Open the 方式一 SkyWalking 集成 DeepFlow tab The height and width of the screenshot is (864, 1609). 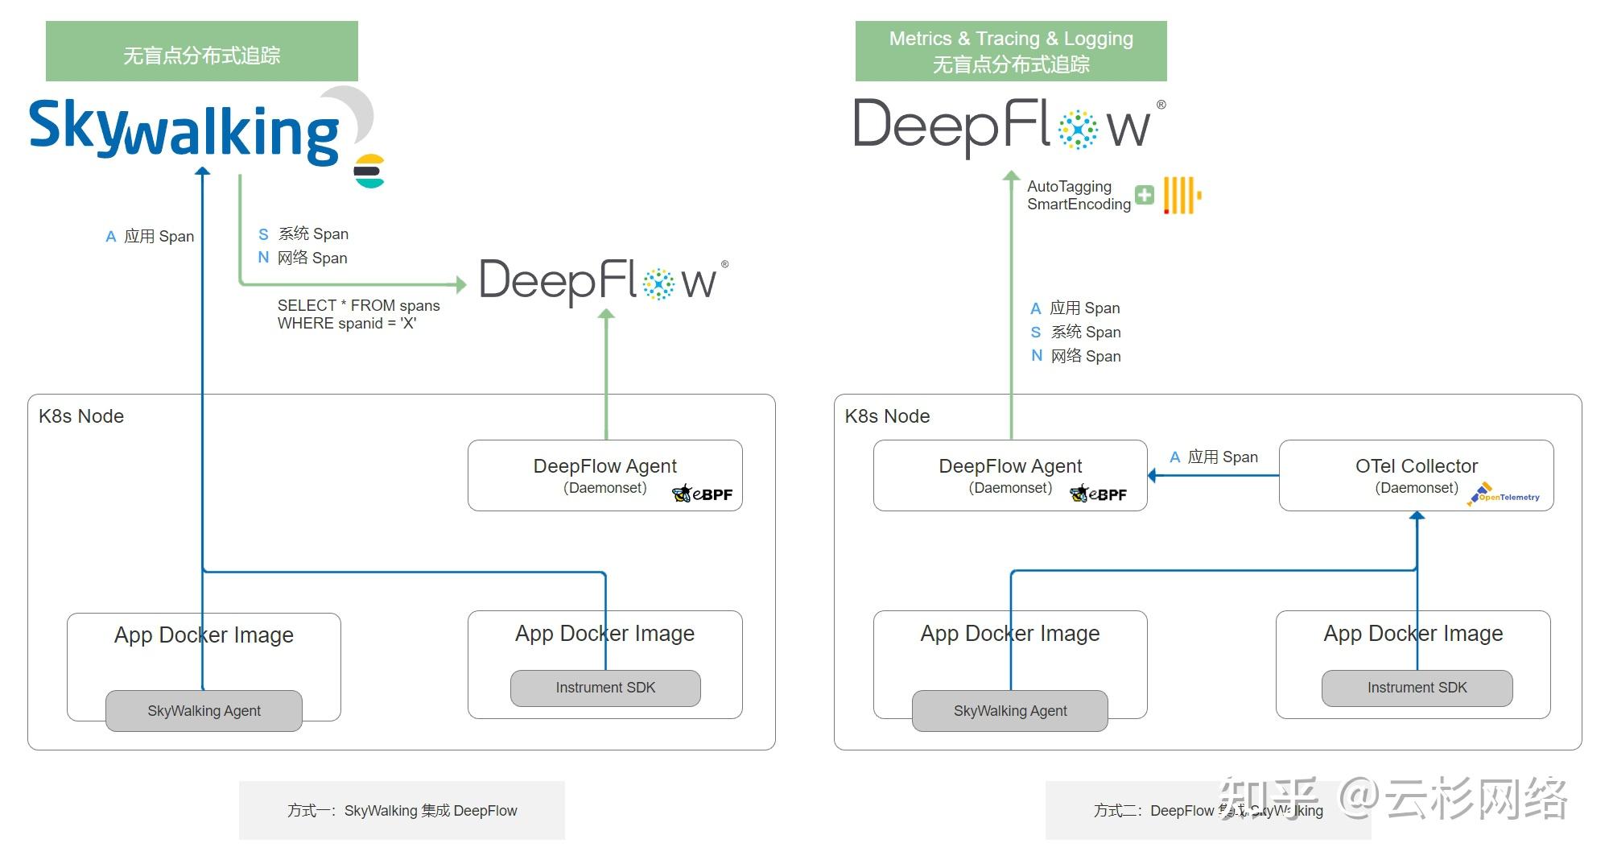tap(402, 811)
